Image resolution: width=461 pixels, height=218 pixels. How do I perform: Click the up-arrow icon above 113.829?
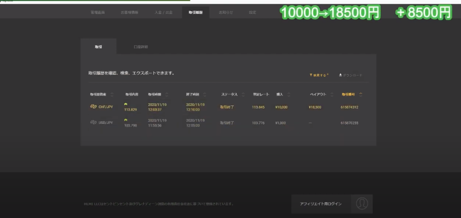[x=126, y=104]
